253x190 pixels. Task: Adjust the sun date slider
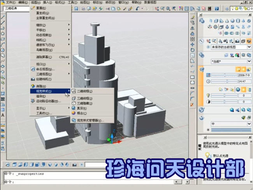tap(224, 75)
